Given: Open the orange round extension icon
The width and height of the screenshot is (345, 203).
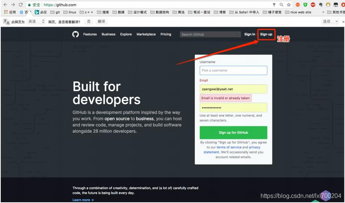Looking at the screenshot, I should [298, 4].
